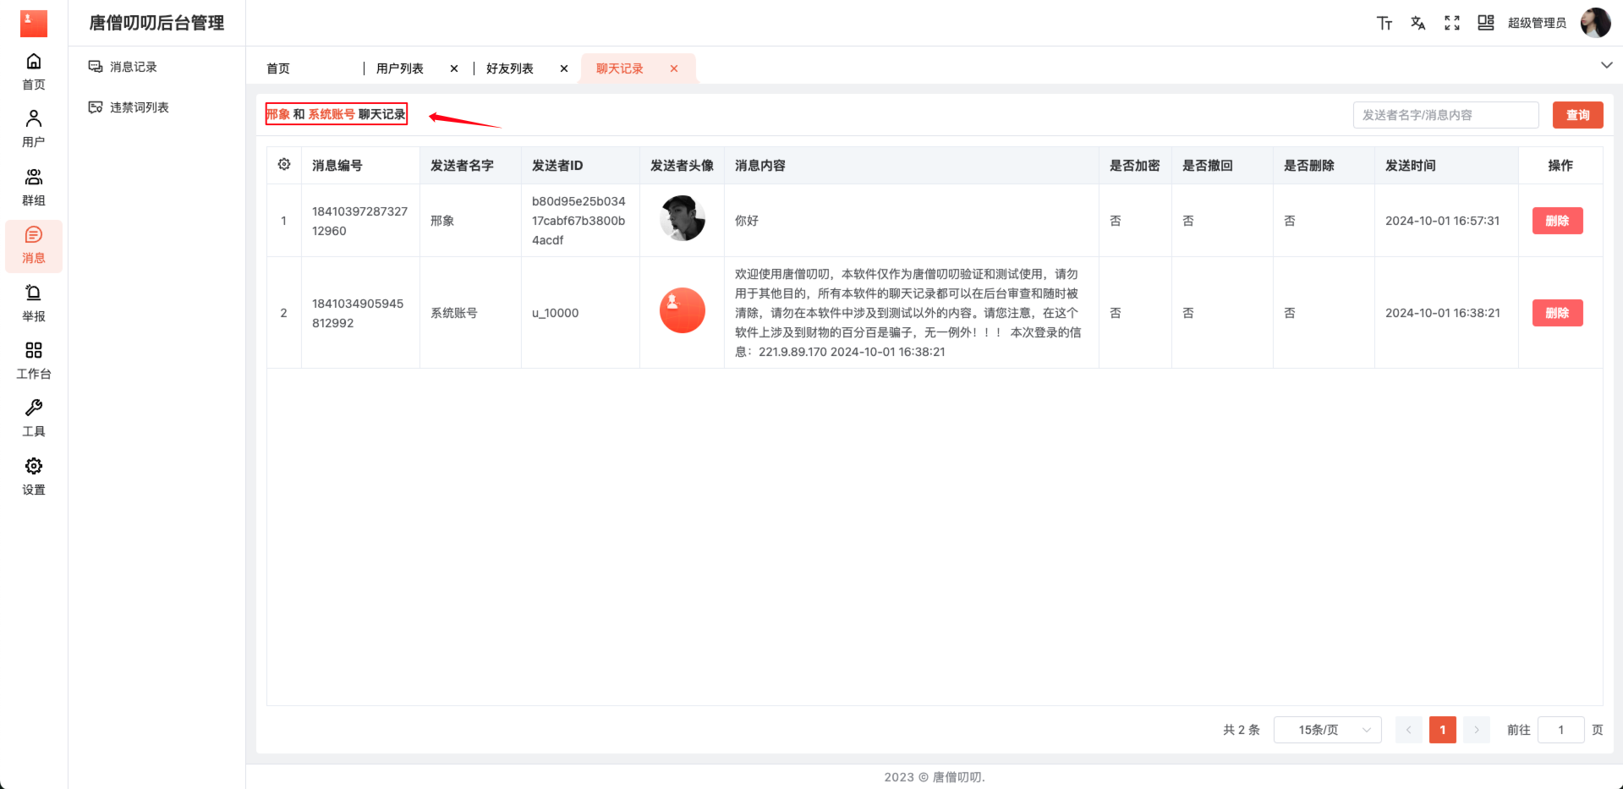Select 违禁词列表 in the left menu

[x=138, y=107]
